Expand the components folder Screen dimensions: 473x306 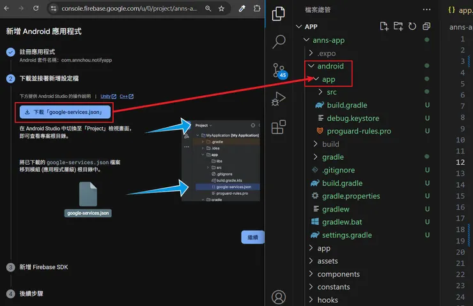tap(338, 274)
